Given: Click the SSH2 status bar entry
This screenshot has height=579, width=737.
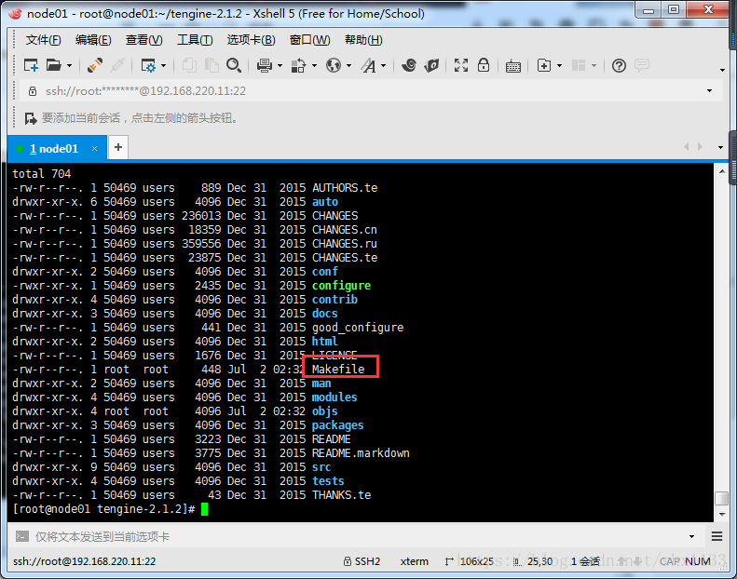Looking at the screenshot, I should [362, 561].
